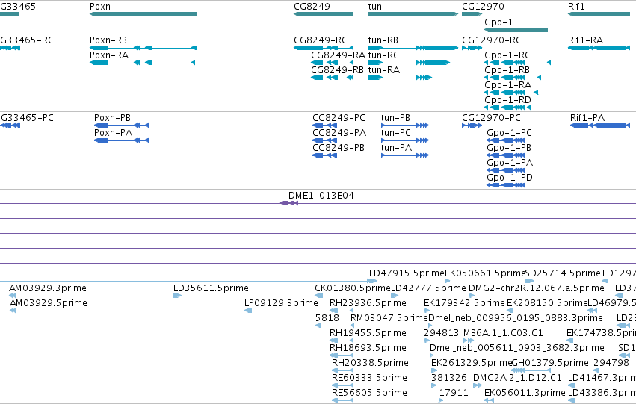Click the Rif1 gene label
The width and height of the screenshot is (636, 404).
(576, 7)
